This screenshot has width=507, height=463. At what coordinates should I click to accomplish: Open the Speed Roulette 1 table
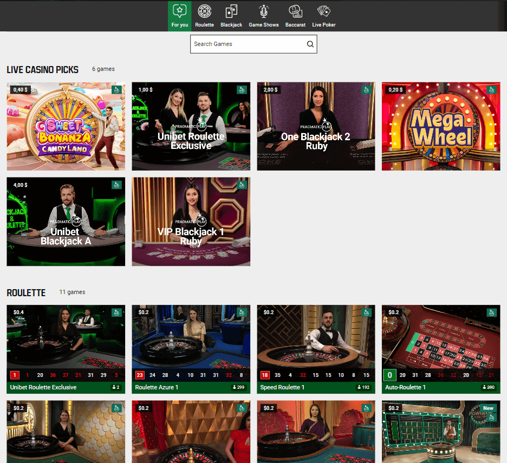316,349
